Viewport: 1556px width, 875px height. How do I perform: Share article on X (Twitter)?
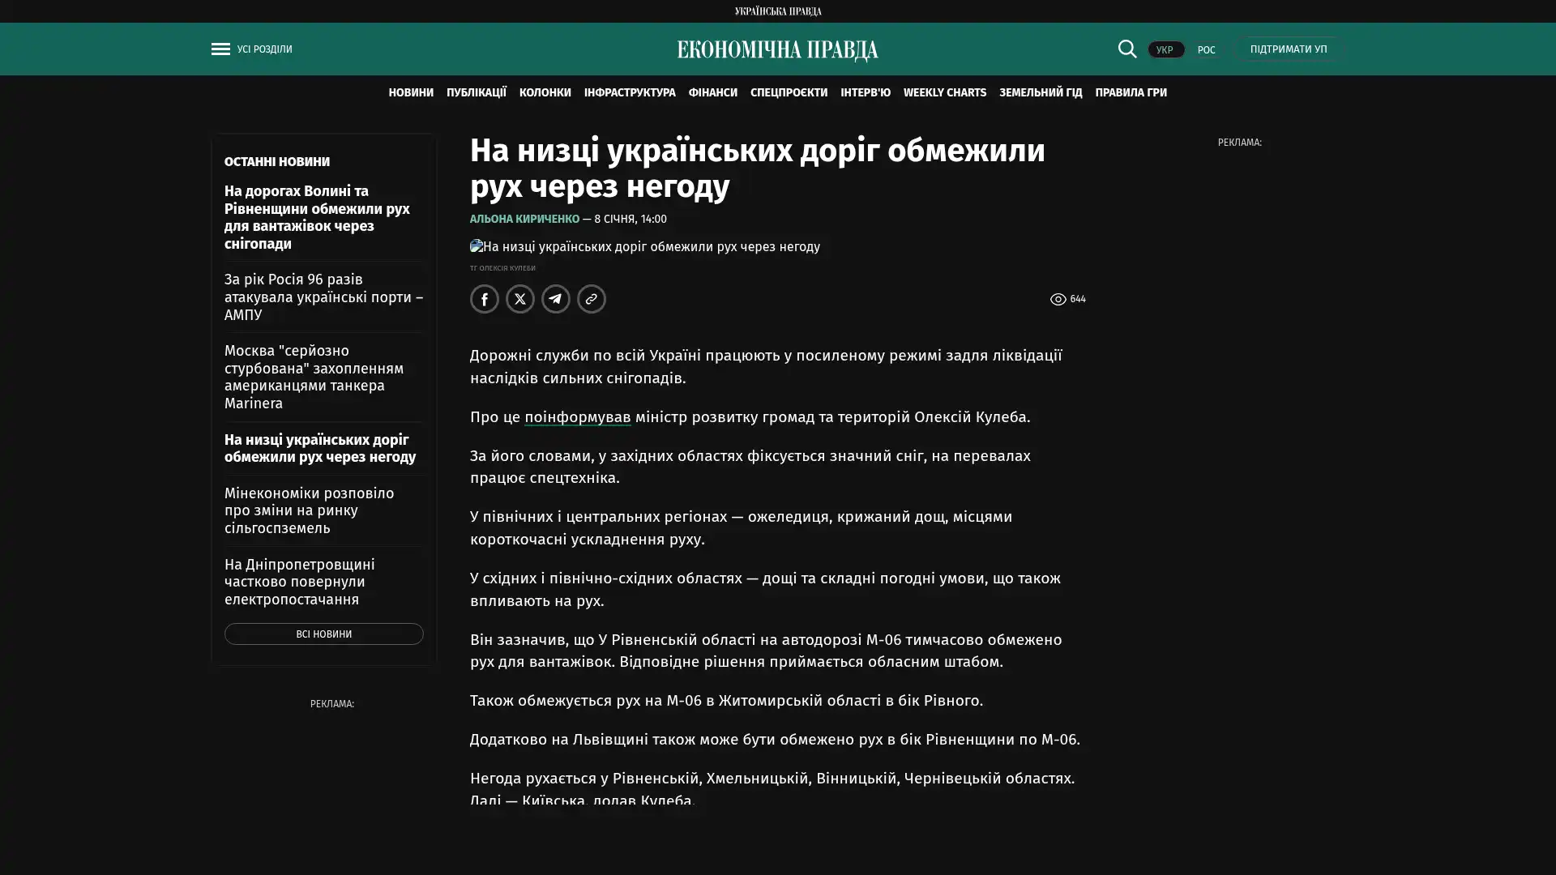[x=520, y=299]
